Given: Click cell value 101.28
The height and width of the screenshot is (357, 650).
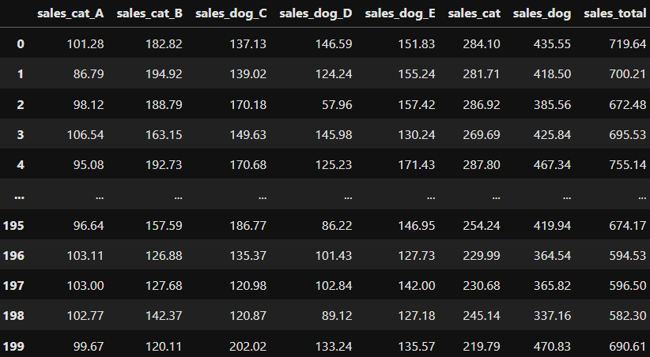Looking at the screenshot, I should [86, 44].
